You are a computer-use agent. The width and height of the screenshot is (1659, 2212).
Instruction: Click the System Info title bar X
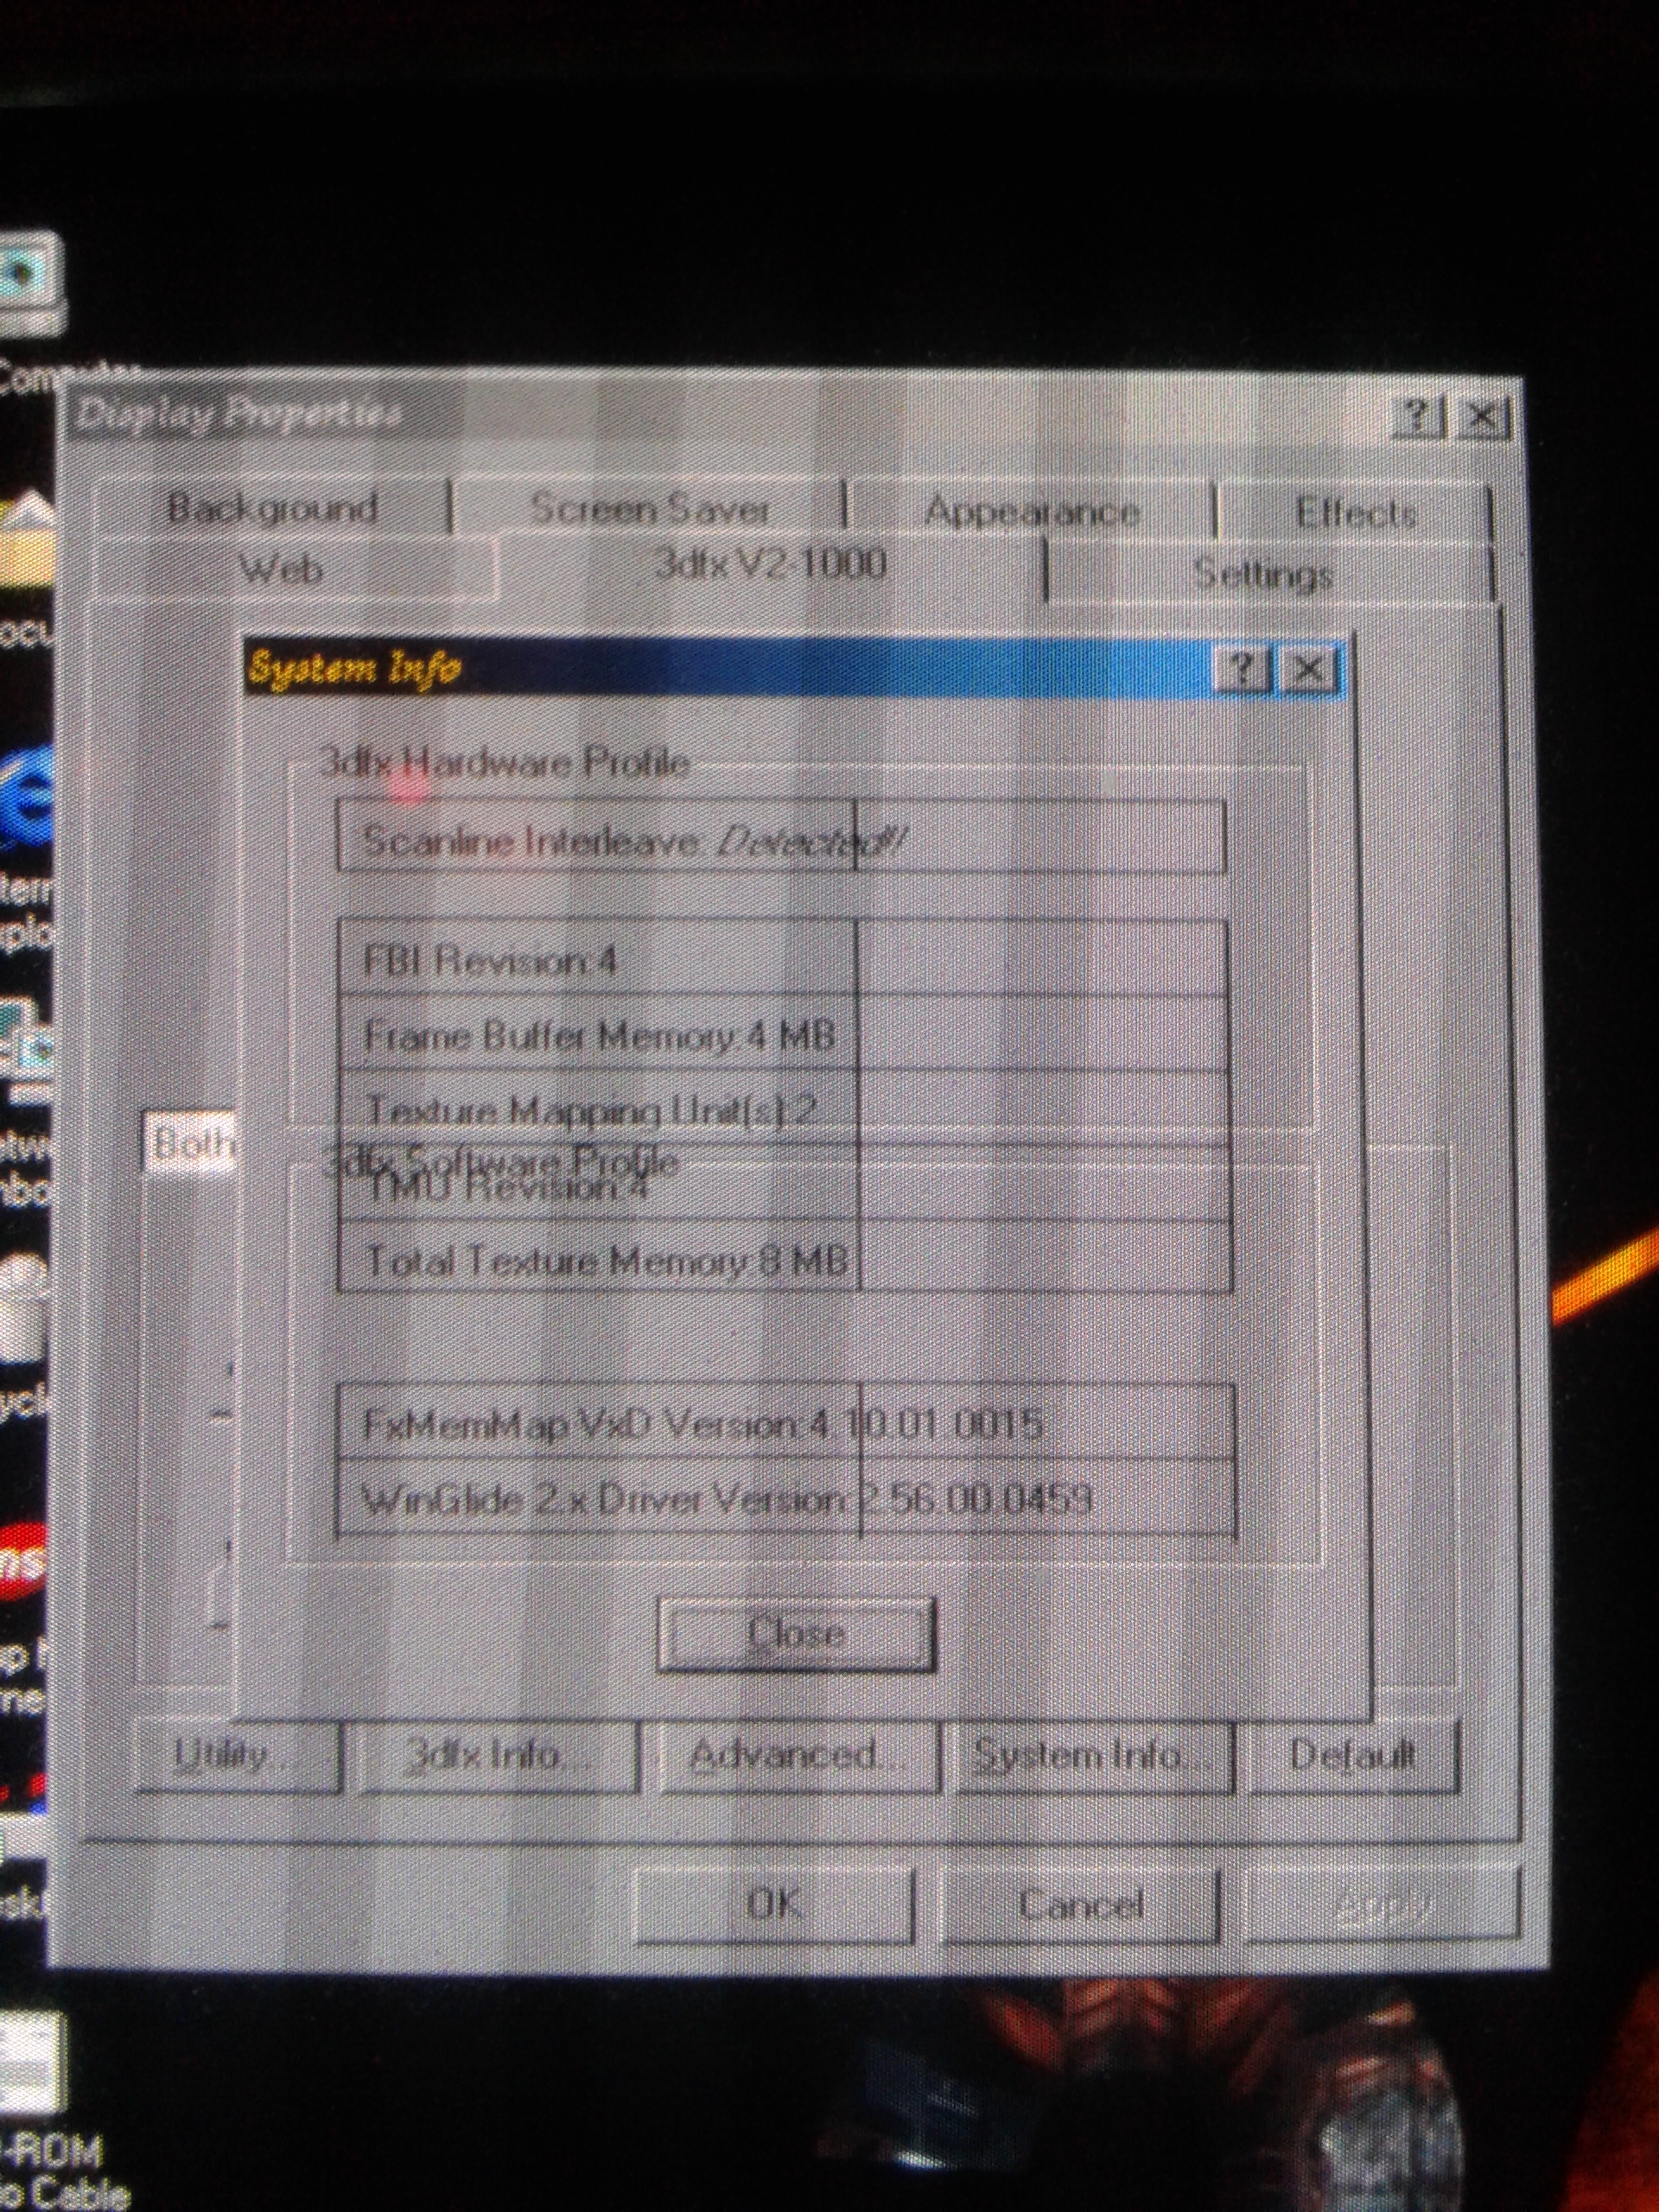click(1310, 669)
